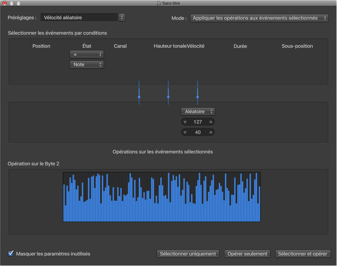The image size is (337, 266).
Task: Click the routing line above the Aléatoire menu
Action: (x=197, y=92)
